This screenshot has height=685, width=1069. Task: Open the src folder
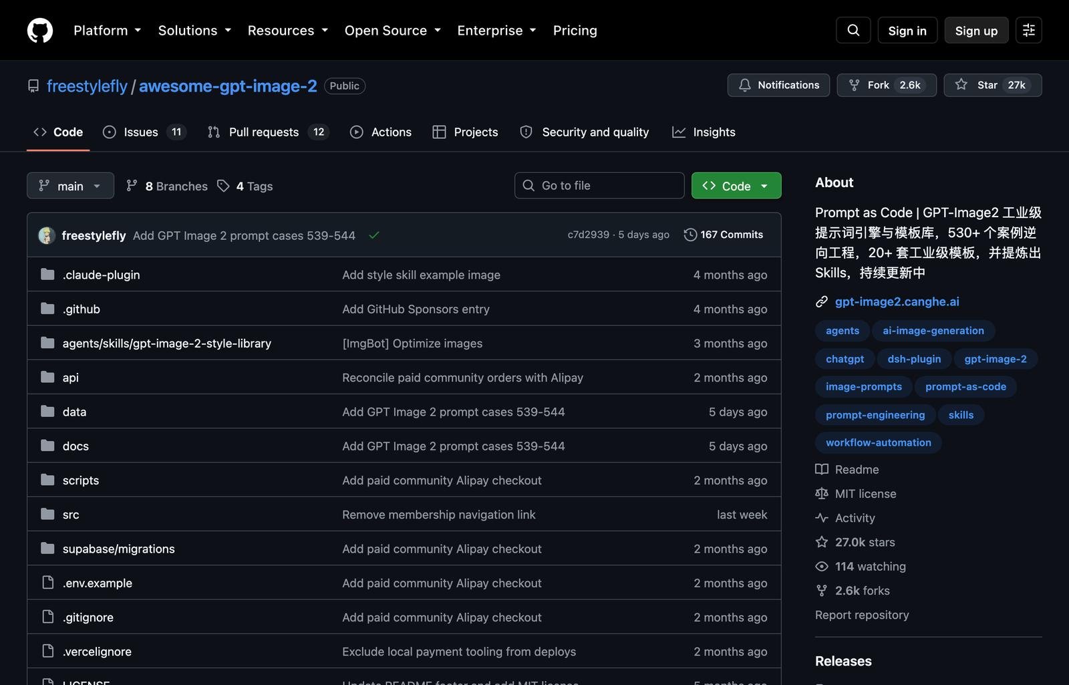(71, 515)
